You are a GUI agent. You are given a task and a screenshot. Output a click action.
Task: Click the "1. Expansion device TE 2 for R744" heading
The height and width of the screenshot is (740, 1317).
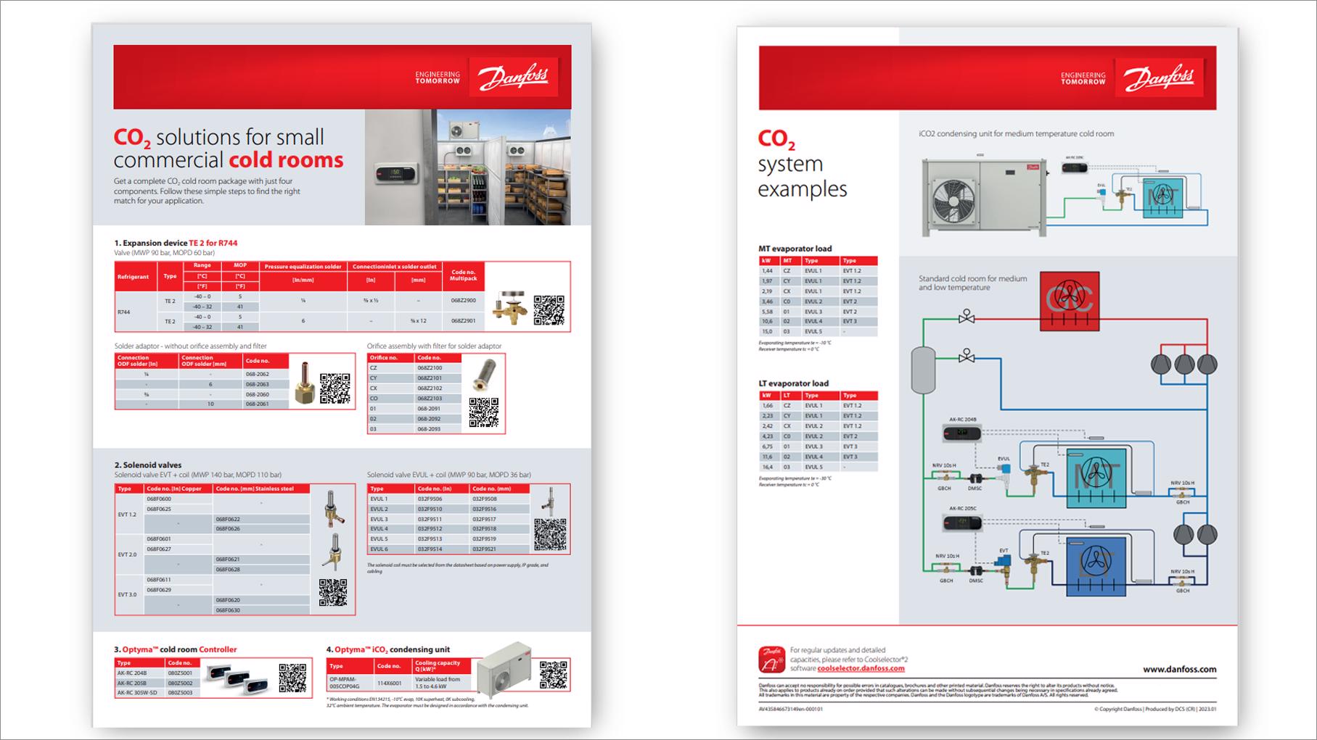176,243
